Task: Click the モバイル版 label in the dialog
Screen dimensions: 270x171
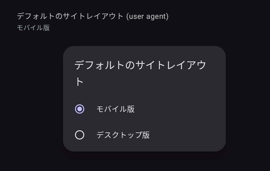Action: click(x=115, y=109)
